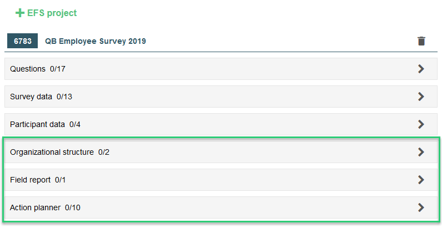The image size is (442, 228).
Task: Expand Survey data via its right chevron
Action: (421, 97)
